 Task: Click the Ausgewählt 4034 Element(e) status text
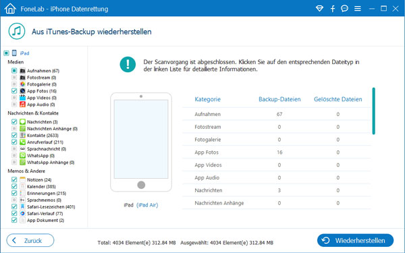pos(227,243)
